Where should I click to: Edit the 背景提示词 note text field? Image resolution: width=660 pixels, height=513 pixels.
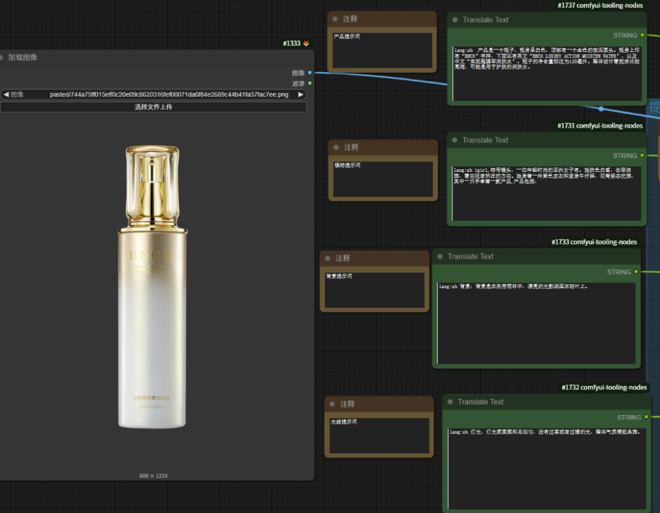[x=375, y=290]
